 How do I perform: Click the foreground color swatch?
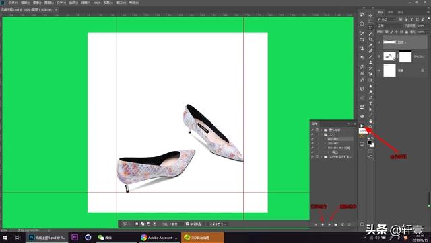point(370,143)
